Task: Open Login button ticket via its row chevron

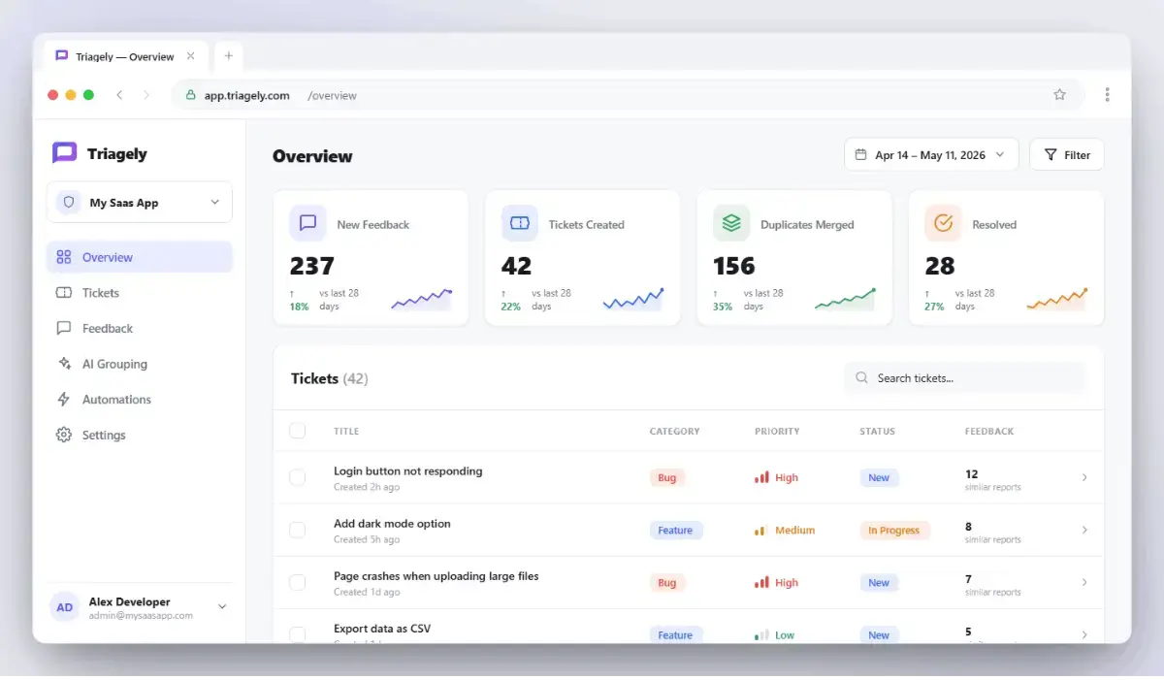Action: coord(1084,477)
